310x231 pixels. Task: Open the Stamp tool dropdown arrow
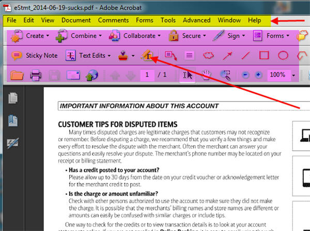click(133, 56)
